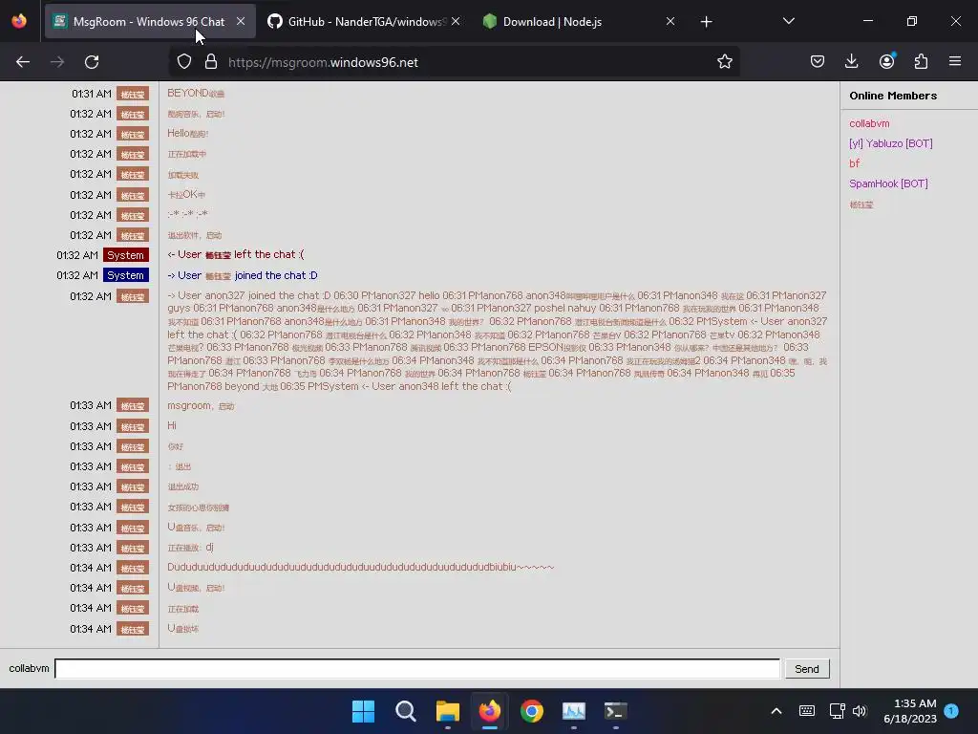The width and height of the screenshot is (978, 734).
Task: Close the GitHub NanderTGA tab
Action: click(456, 21)
